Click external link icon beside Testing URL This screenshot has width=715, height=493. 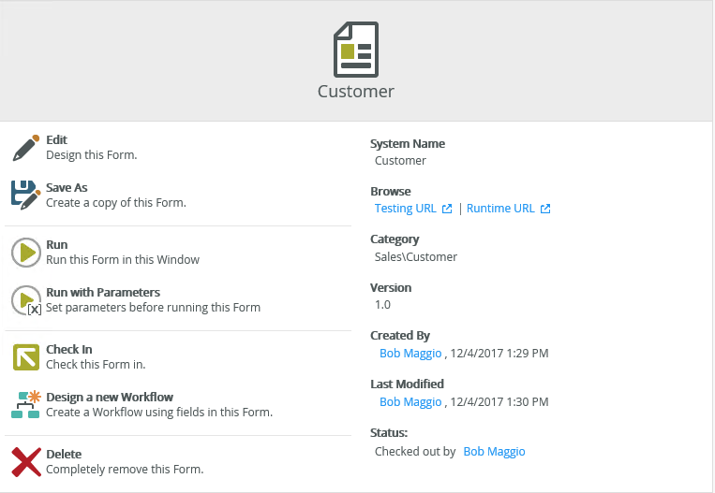tap(447, 209)
